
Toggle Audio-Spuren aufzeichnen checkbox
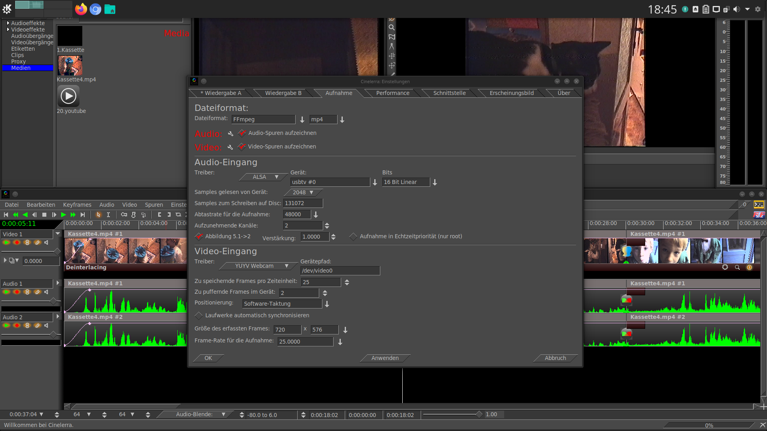pyautogui.click(x=242, y=133)
